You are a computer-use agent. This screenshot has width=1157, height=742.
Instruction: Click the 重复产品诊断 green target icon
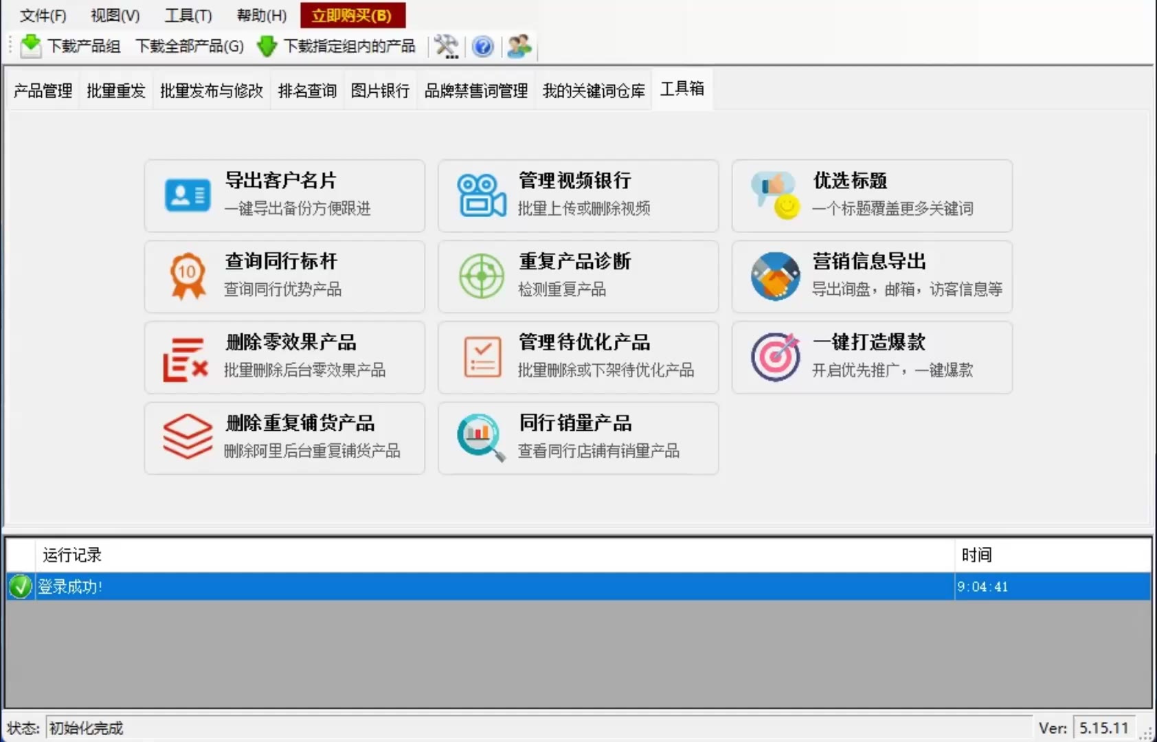tap(482, 276)
